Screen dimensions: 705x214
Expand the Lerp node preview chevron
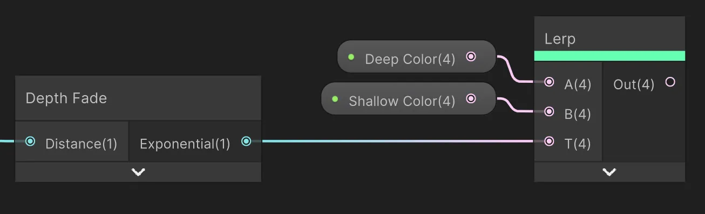[609, 172]
